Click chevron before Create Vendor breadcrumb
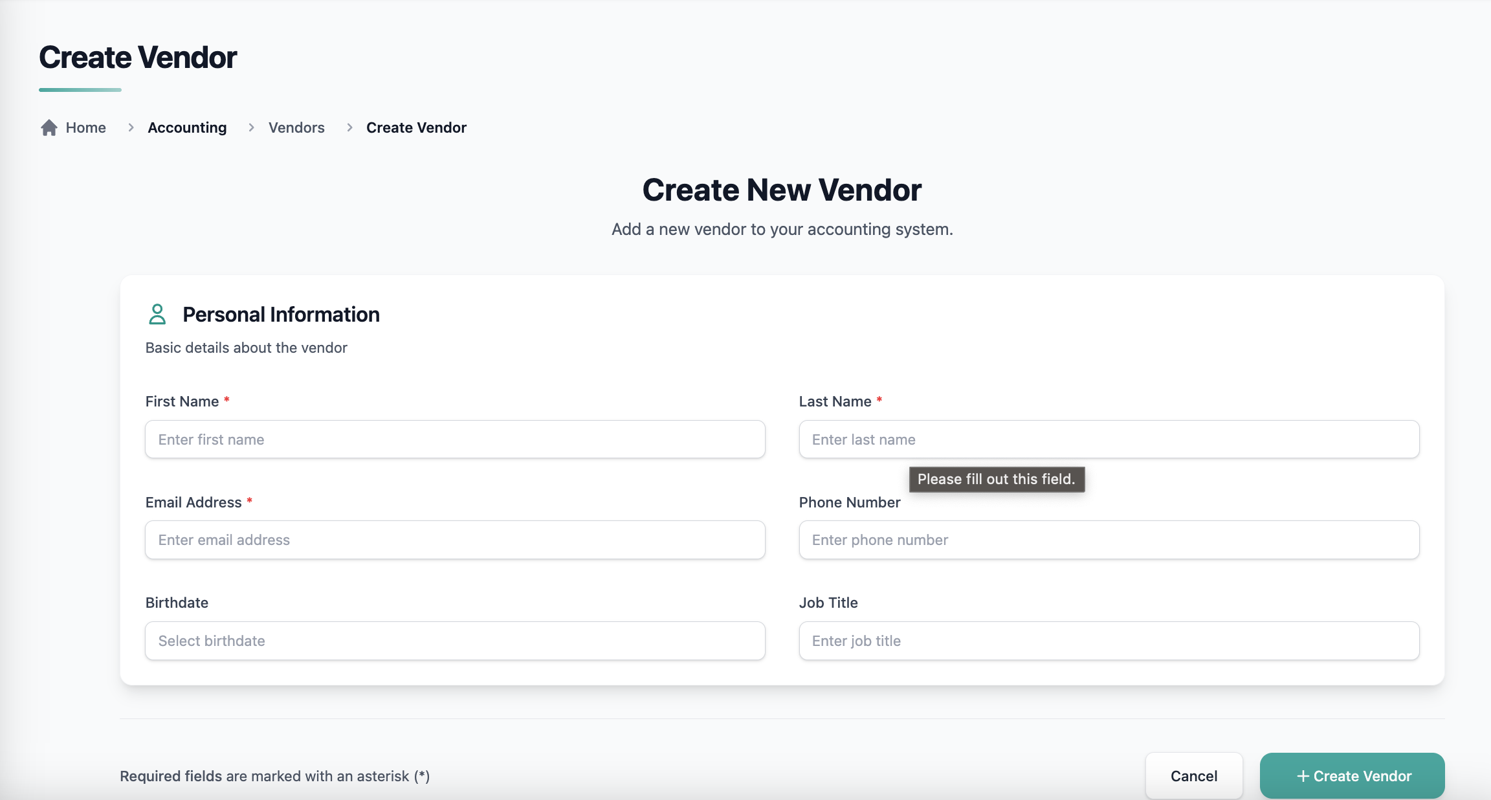1491x800 pixels. (x=349, y=128)
